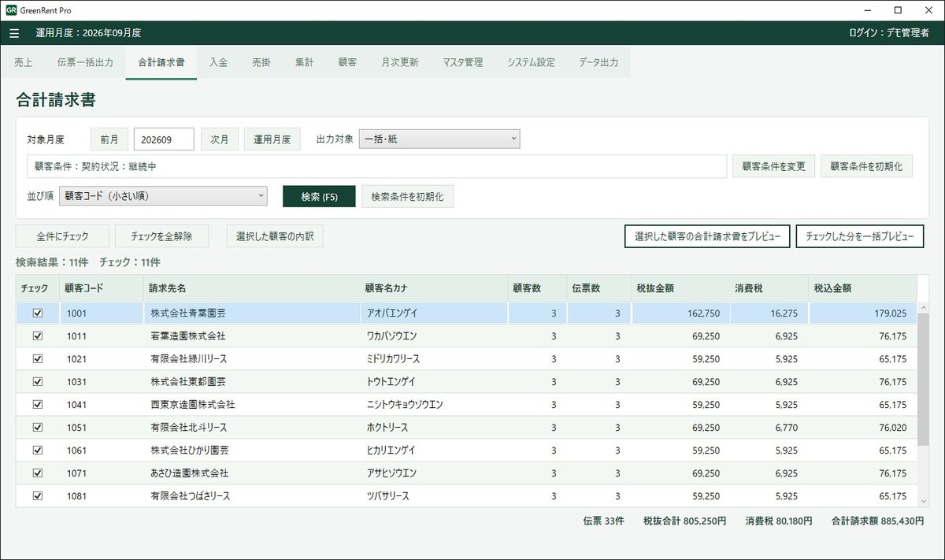Image resolution: width=945 pixels, height=560 pixels.
Task: Click the 西東京造園株式会社 cell
Action: click(252, 405)
